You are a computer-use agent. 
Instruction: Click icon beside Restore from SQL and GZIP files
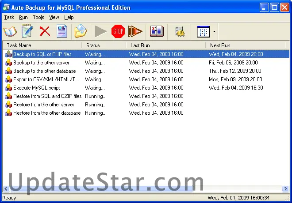point(8,96)
